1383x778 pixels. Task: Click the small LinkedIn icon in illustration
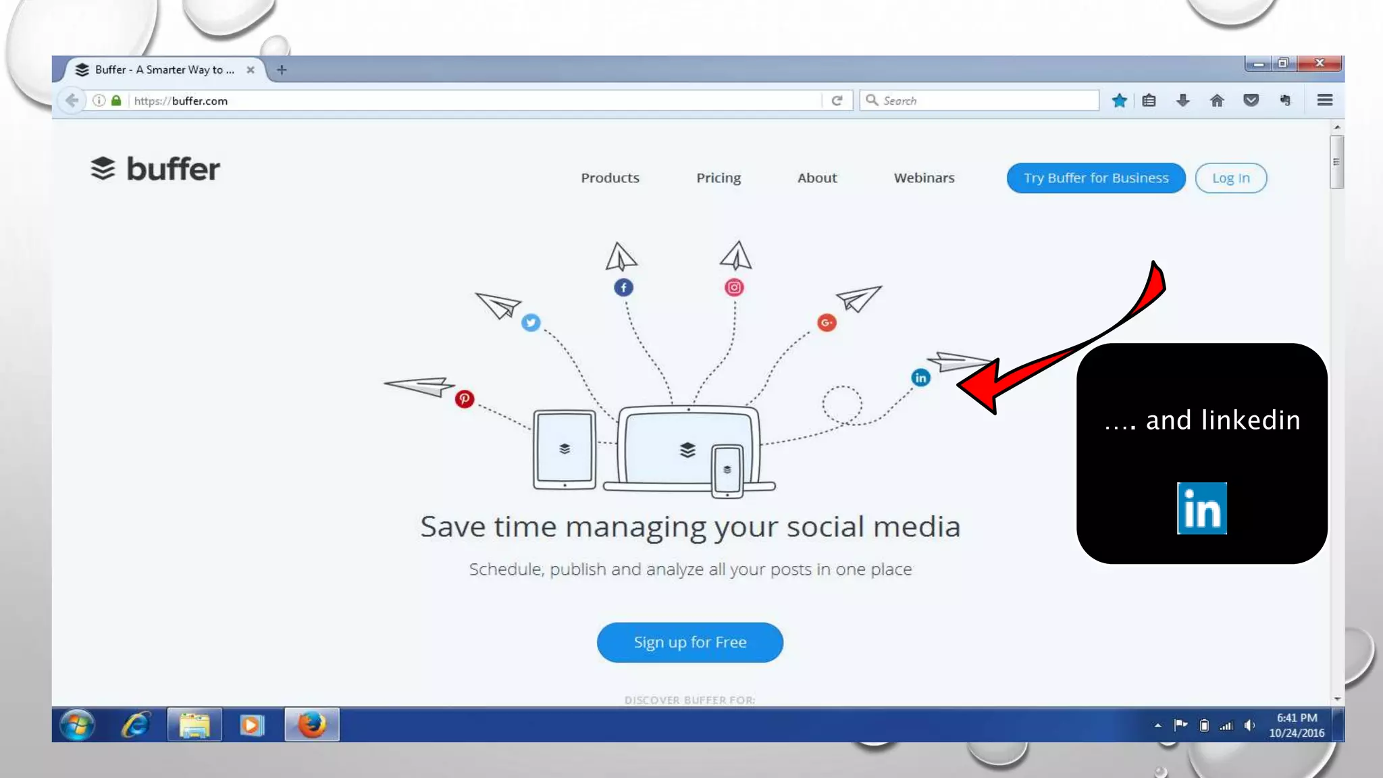click(920, 378)
